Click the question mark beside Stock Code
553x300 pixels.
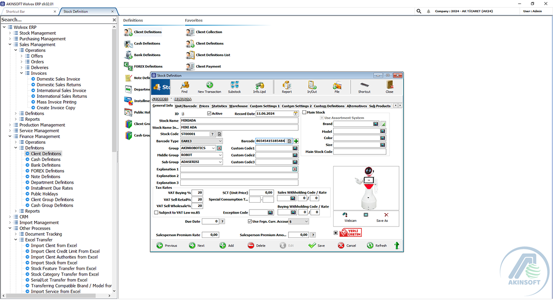pyautogui.click(x=212, y=134)
